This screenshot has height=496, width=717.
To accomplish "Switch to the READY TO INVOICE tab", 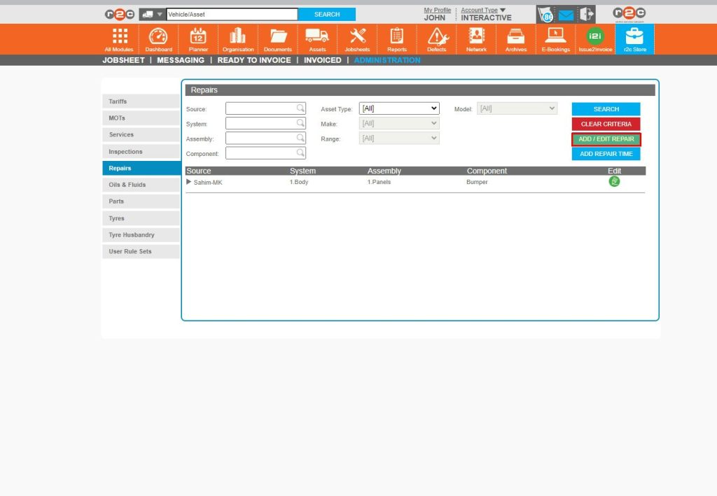I will [x=254, y=60].
